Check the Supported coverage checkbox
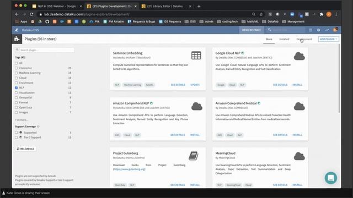The image size is (353, 198). pos(16,133)
